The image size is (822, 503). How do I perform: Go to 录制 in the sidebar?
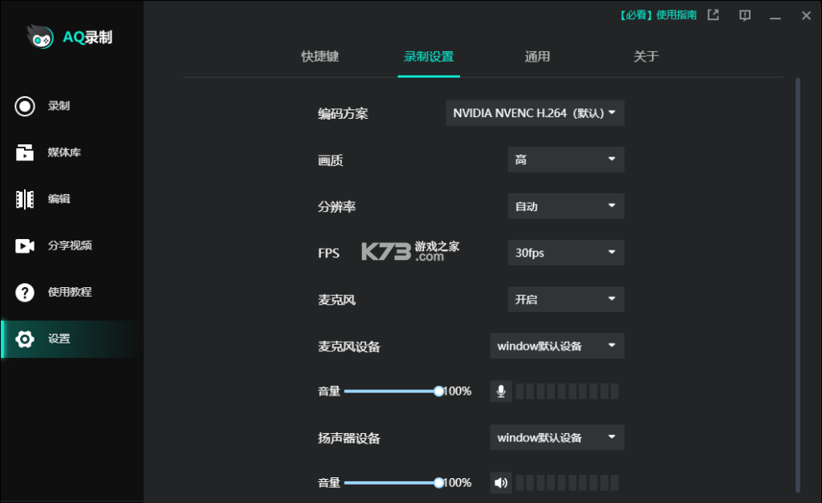click(71, 106)
